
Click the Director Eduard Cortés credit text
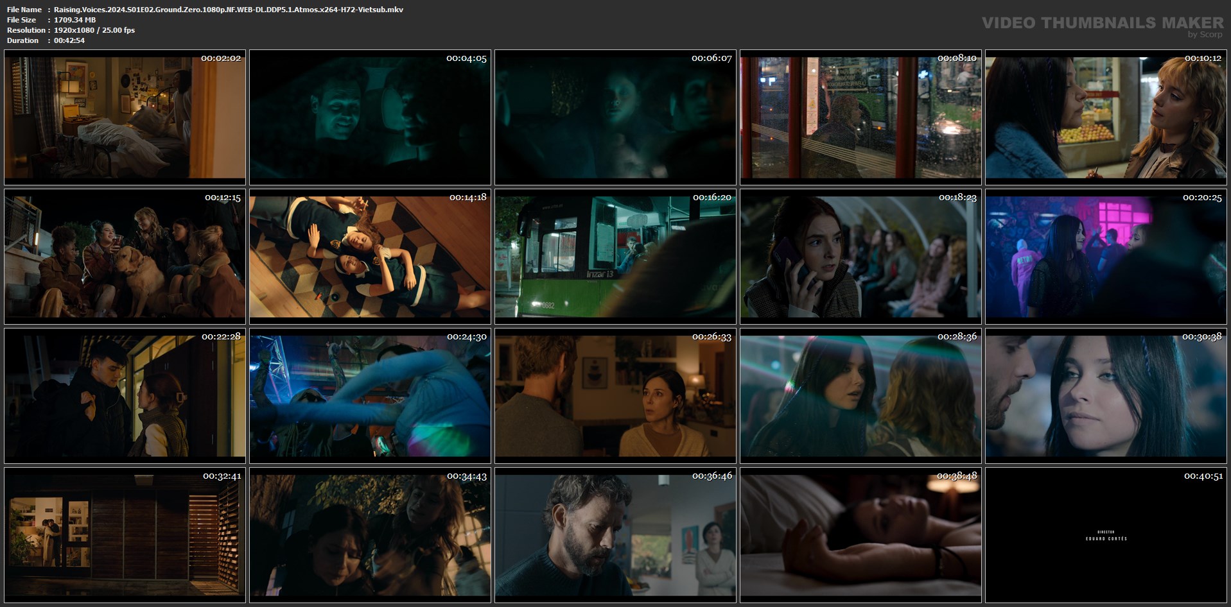coord(1106,536)
